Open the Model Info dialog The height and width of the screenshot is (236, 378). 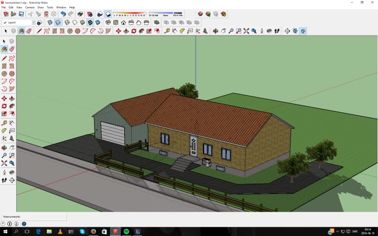pos(90,14)
